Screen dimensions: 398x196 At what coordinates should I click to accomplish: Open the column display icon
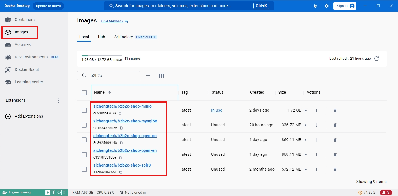tap(161, 76)
